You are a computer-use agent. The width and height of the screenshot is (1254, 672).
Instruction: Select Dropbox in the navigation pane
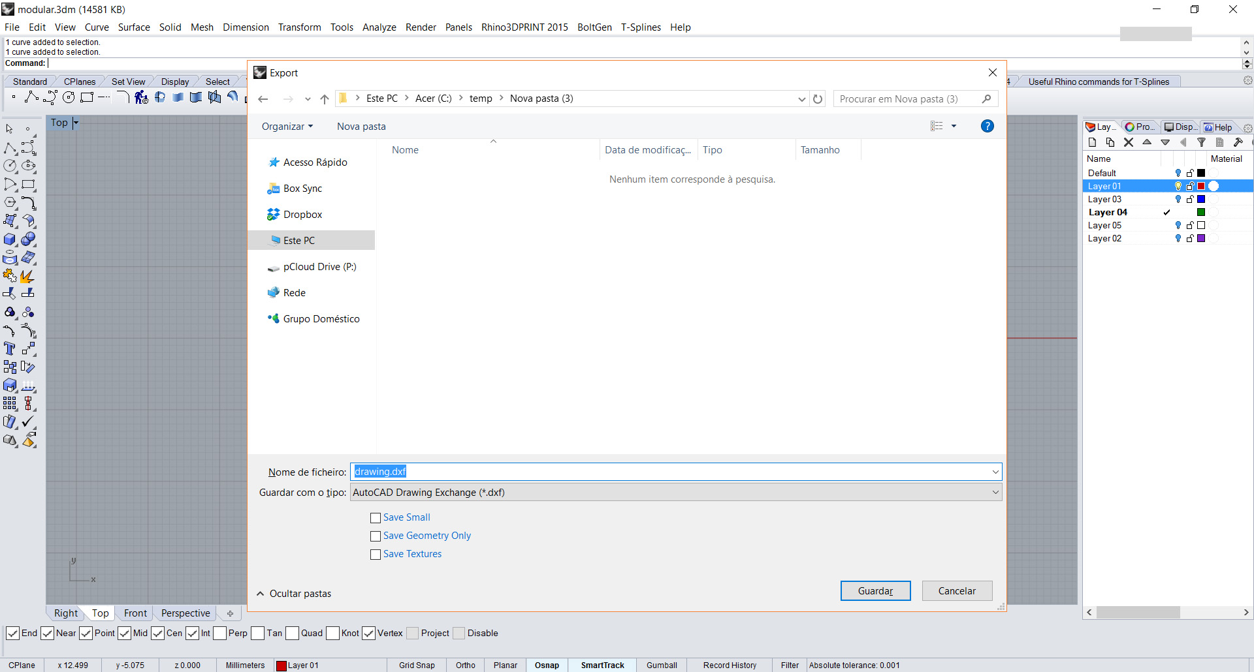(x=302, y=215)
